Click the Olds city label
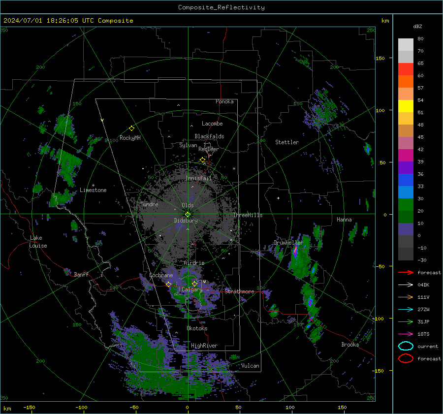 click(x=188, y=205)
